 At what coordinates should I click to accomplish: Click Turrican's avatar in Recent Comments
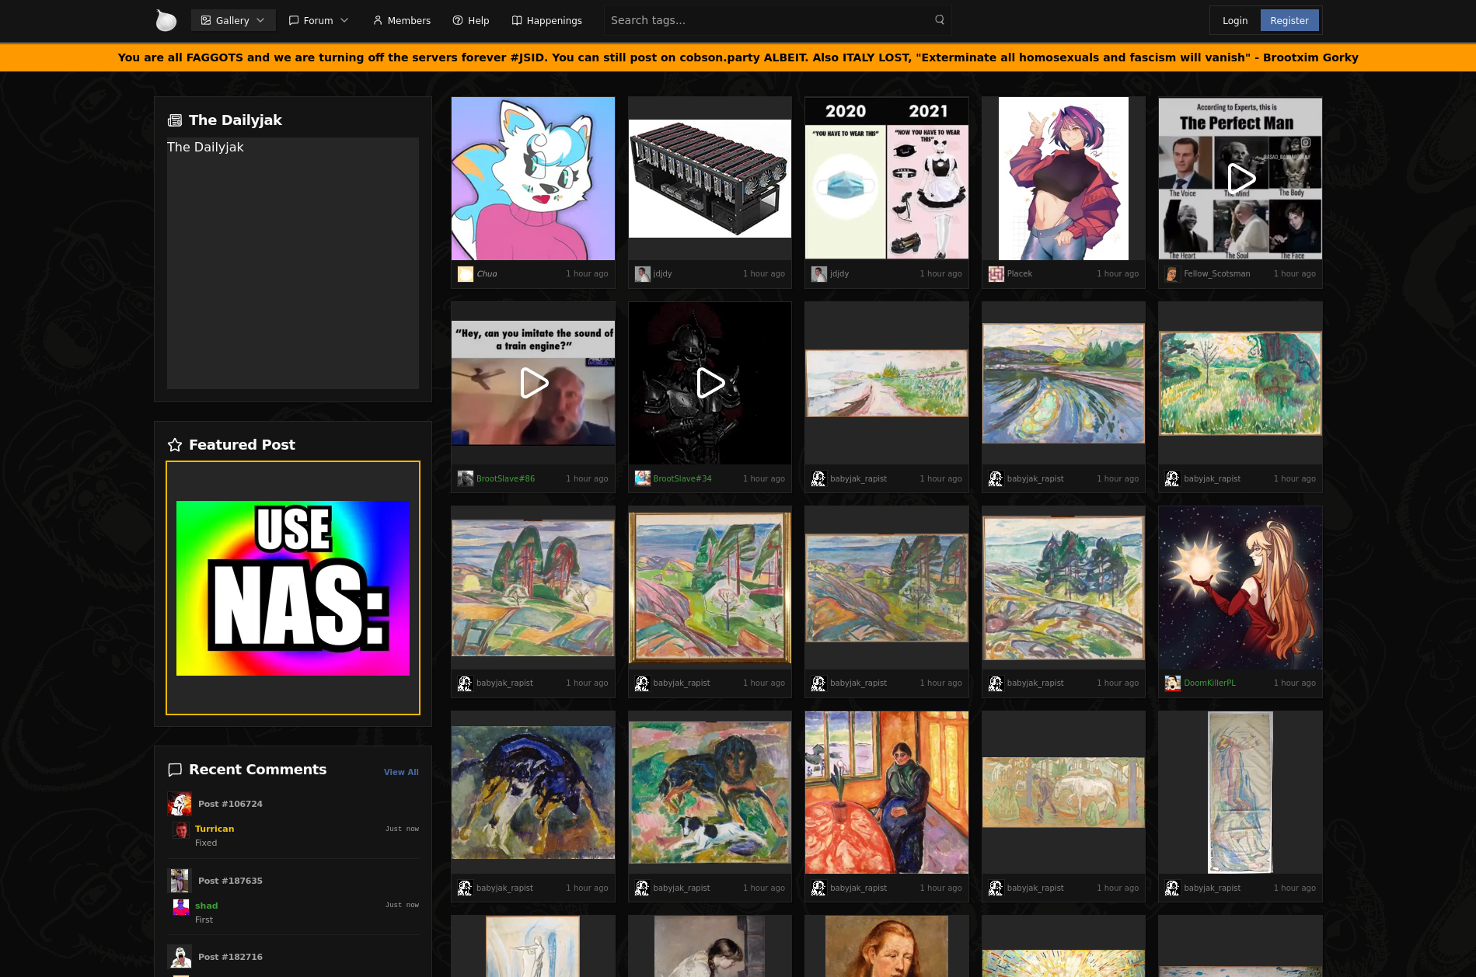[x=181, y=830]
